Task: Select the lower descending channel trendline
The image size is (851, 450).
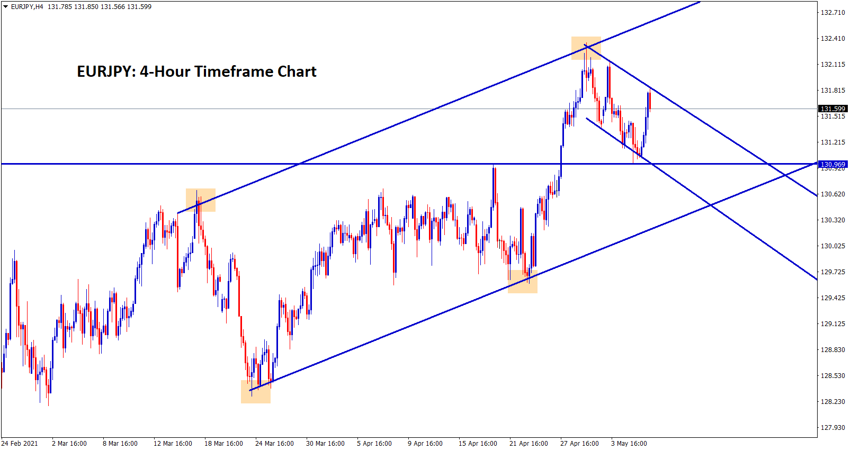Action: (701, 199)
